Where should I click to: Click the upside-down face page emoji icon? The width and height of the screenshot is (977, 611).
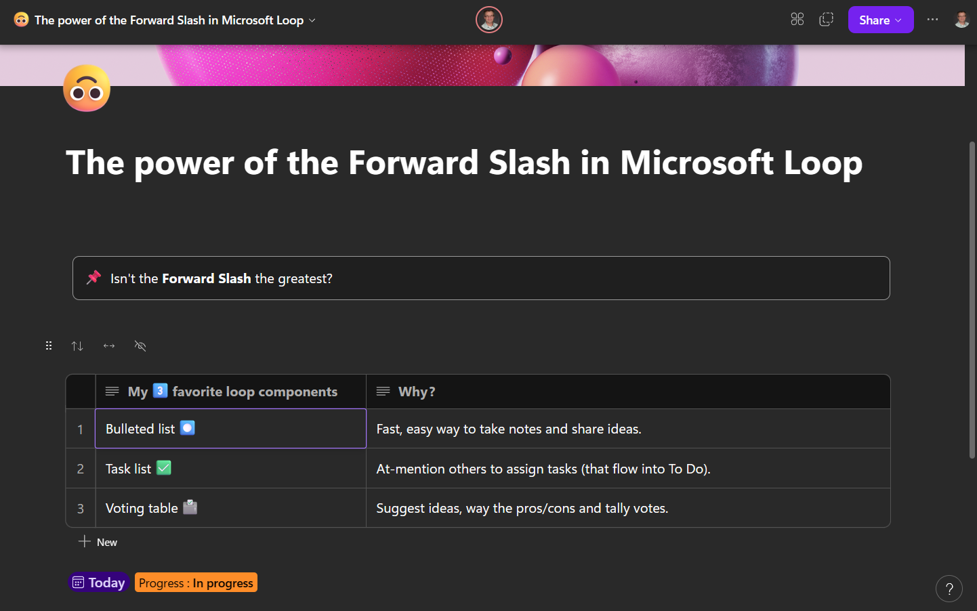point(86,88)
